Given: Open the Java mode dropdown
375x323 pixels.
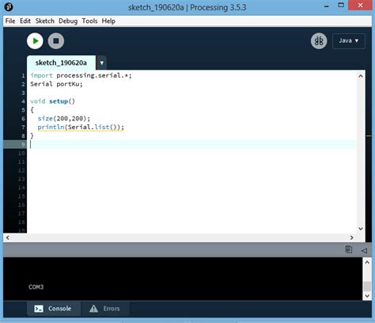Looking at the screenshot, I should [x=349, y=41].
